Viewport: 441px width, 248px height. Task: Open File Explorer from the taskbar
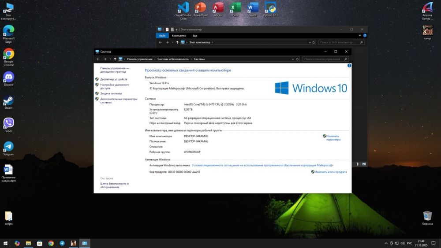point(28,243)
